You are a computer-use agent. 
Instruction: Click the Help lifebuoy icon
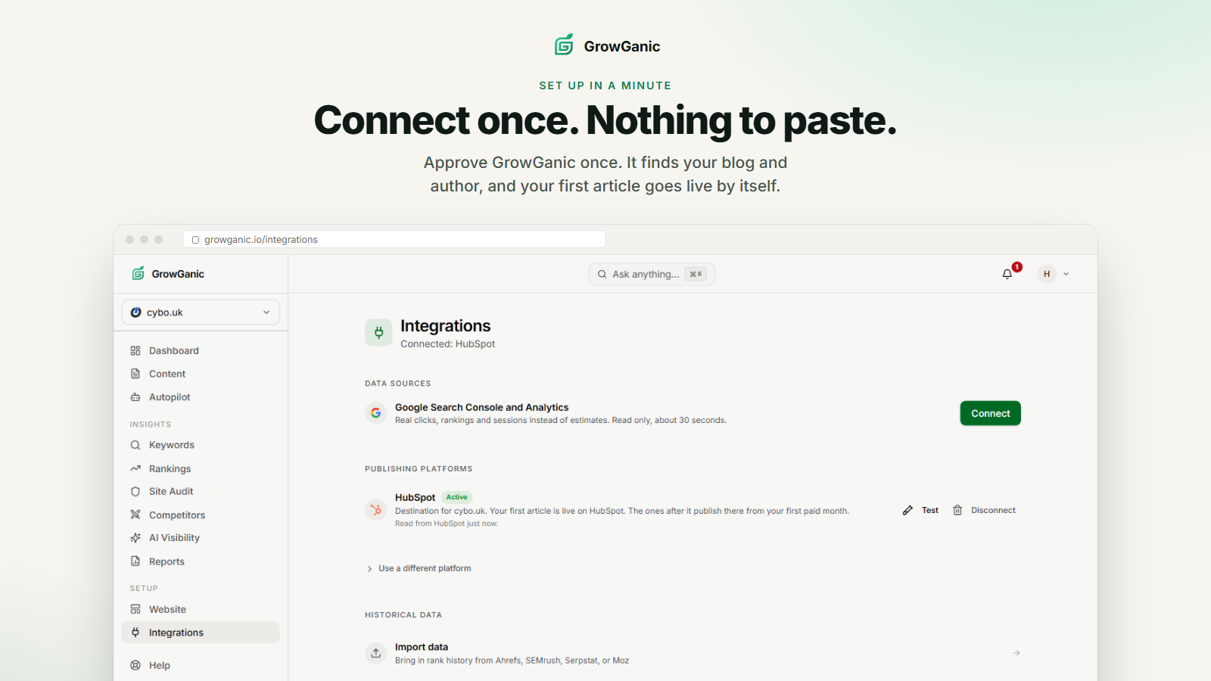click(135, 665)
